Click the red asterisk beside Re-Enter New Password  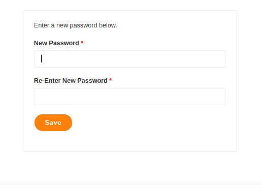[x=111, y=80]
